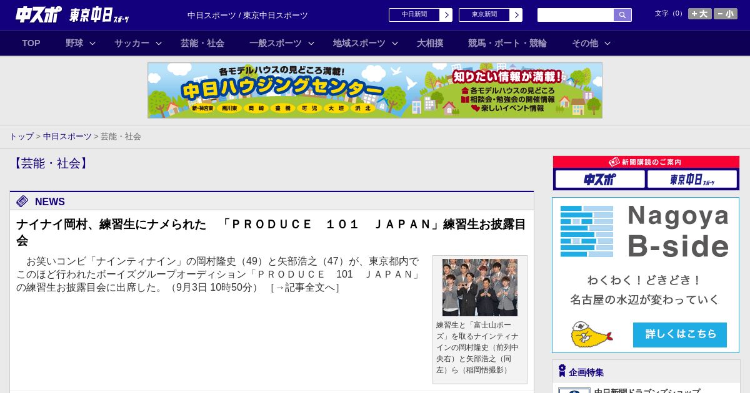Viewport: 750px width, 393px height.
Task: Decrease text size with 小 button
Action: (x=726, y=14)
